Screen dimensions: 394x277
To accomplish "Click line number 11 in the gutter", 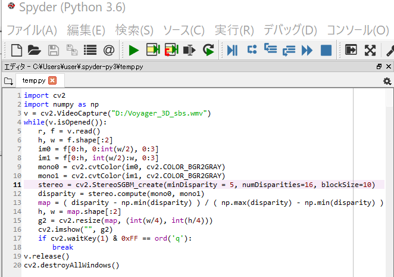I will click(x=17, y=185).
